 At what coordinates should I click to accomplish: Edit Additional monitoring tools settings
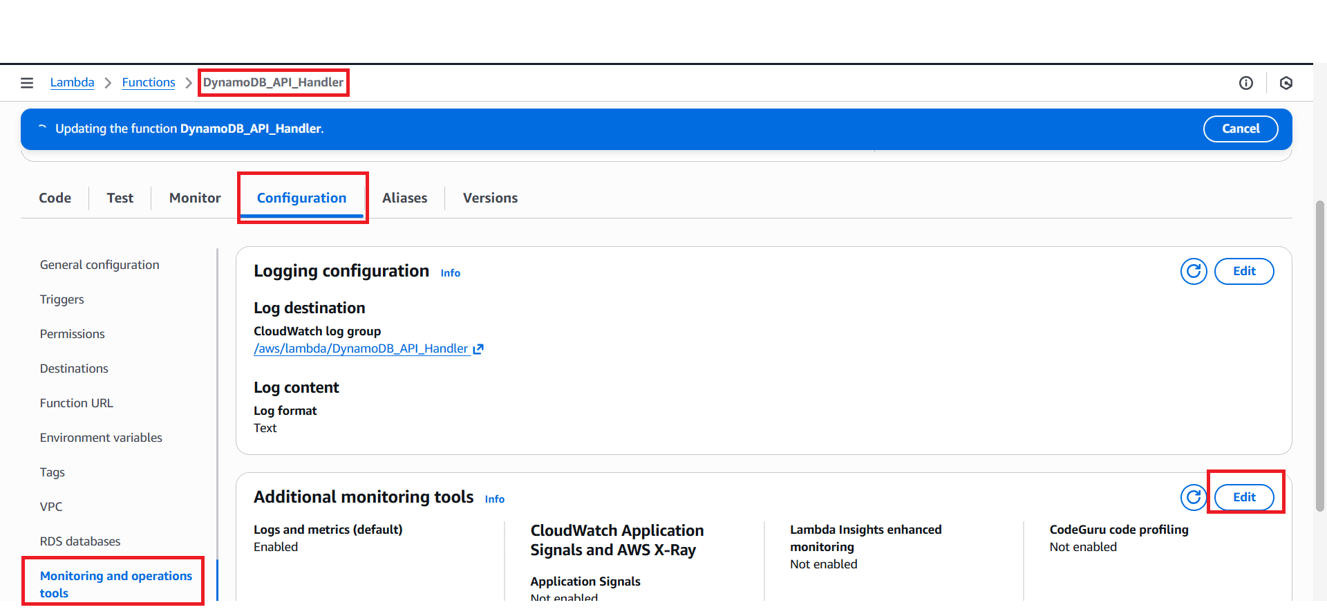(1243, 497)
